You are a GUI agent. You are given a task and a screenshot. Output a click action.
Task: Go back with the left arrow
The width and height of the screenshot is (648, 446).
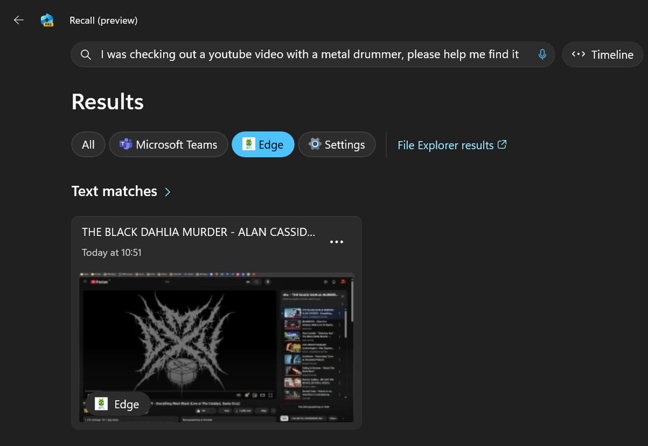(x=19, y=21)
